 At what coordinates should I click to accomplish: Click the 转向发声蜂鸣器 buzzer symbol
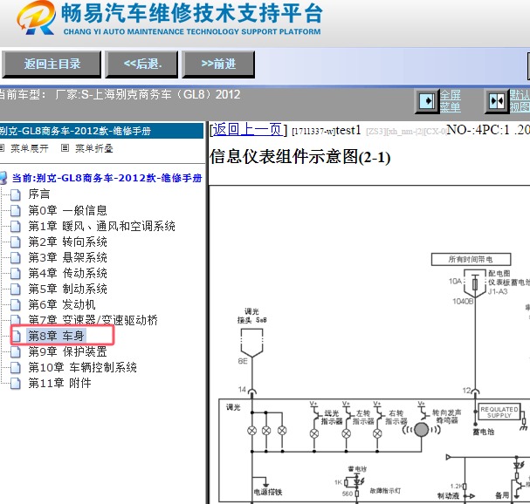point(422,430)
